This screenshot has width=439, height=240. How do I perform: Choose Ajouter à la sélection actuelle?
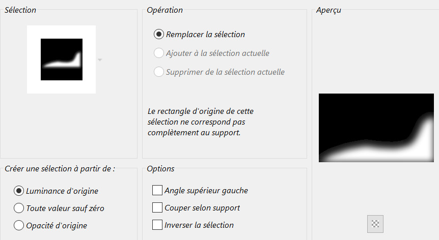click(x=159, y=53)
